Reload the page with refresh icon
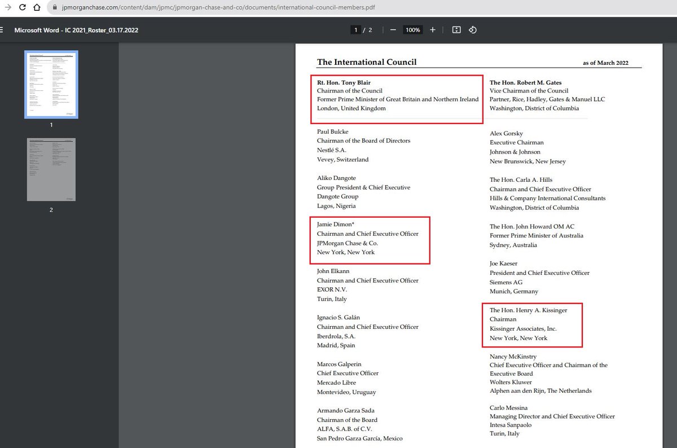This screenshot has height=448, width=677. click(22, 8)
